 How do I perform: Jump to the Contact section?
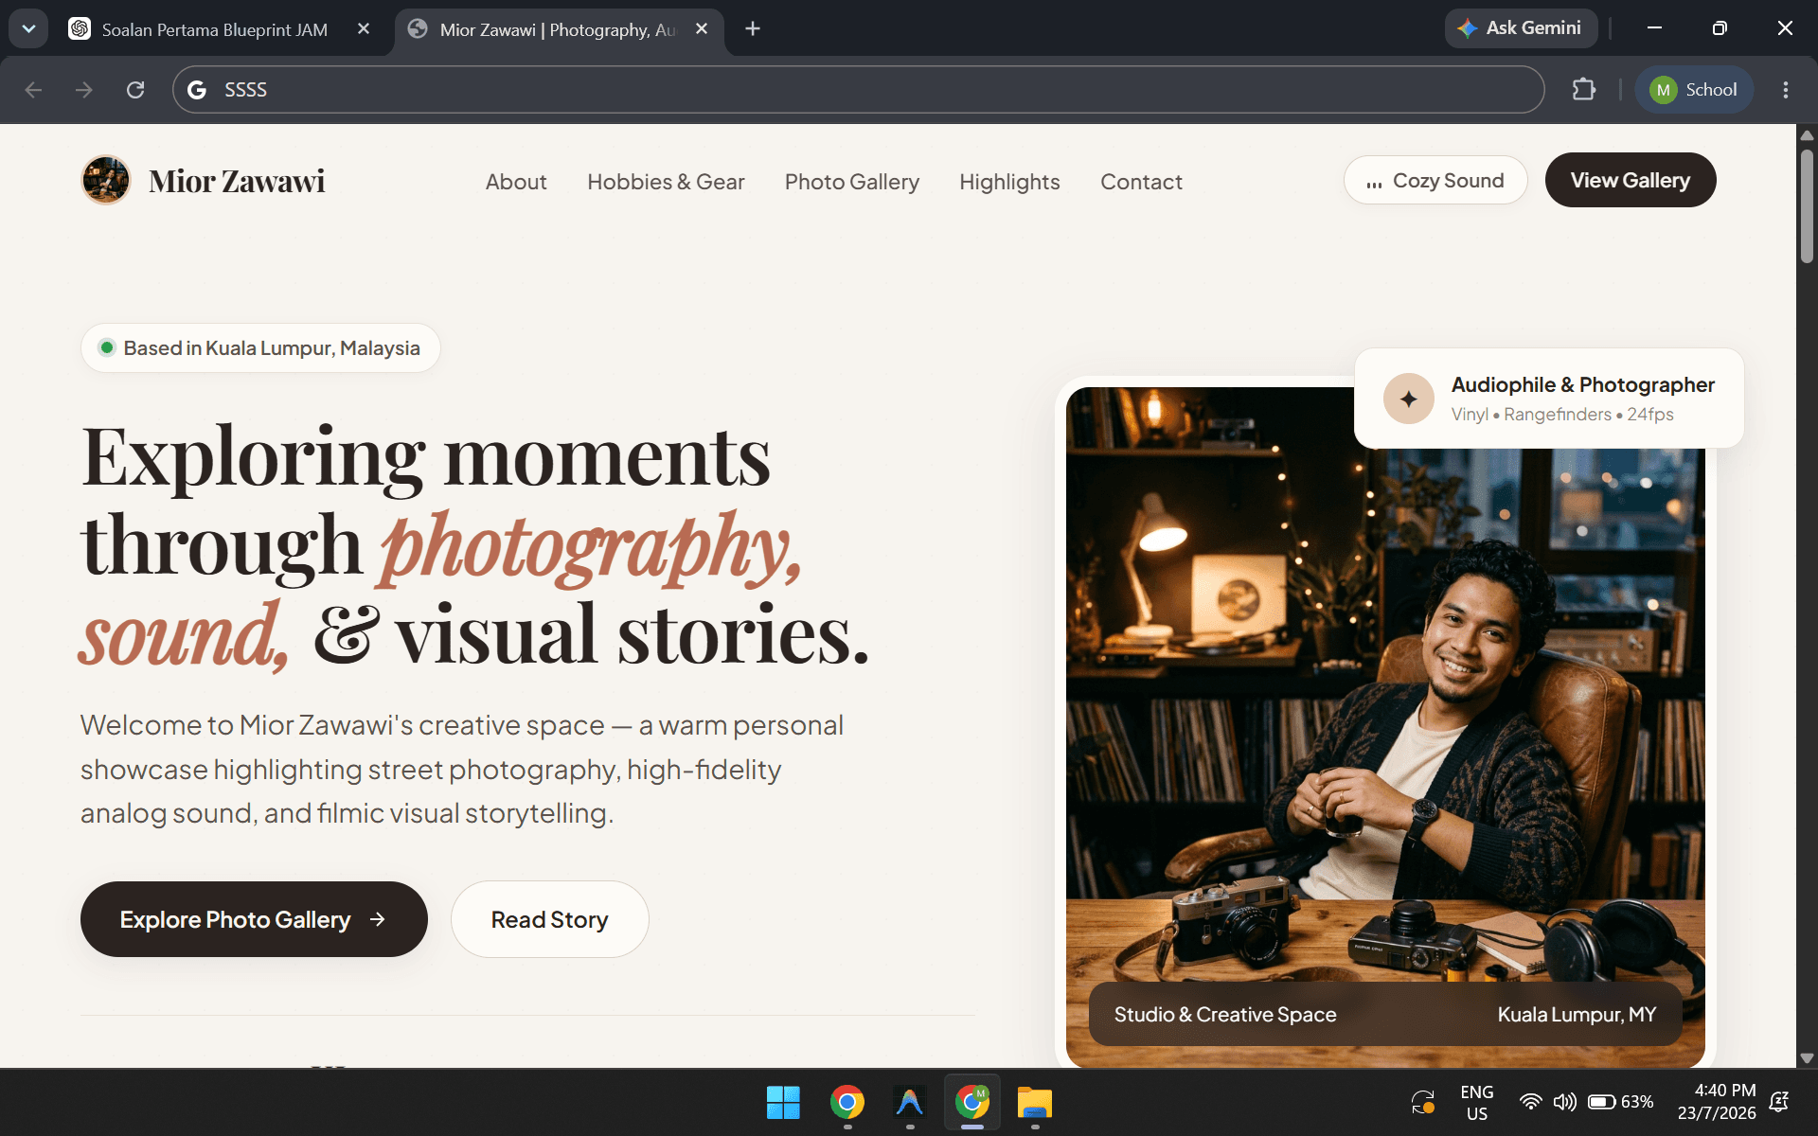point(1141,182)
